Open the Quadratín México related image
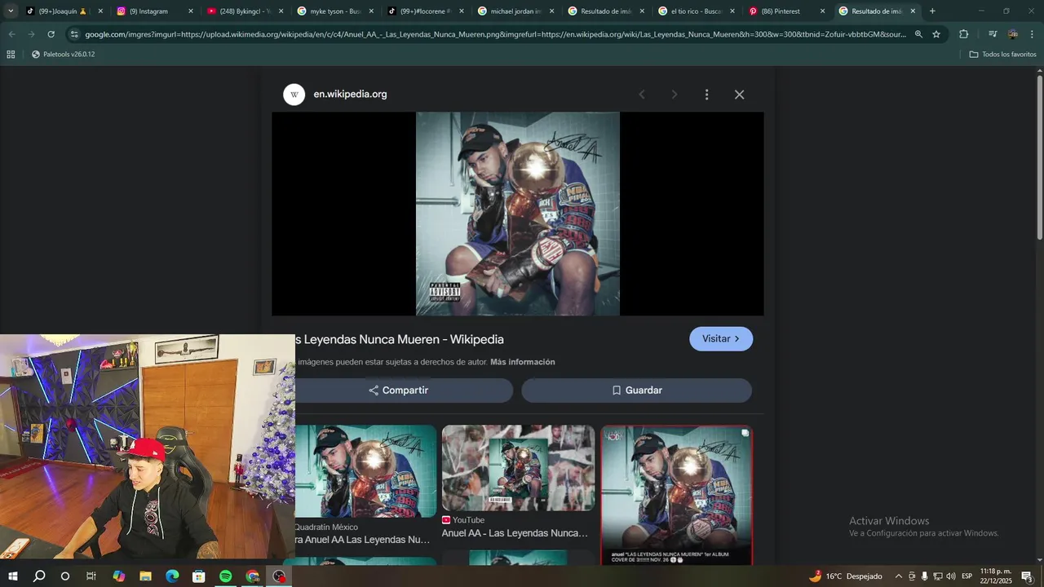The width and height of the screenshot is (1044, 587). click(365, 471)
